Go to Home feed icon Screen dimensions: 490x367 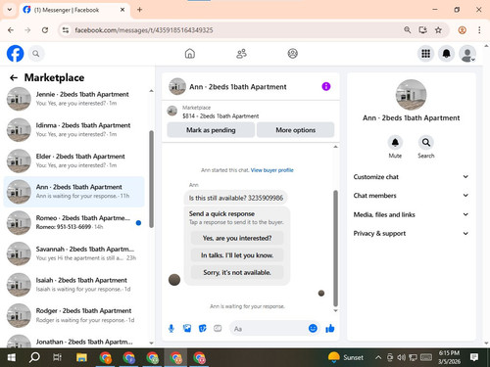[190, 54]
